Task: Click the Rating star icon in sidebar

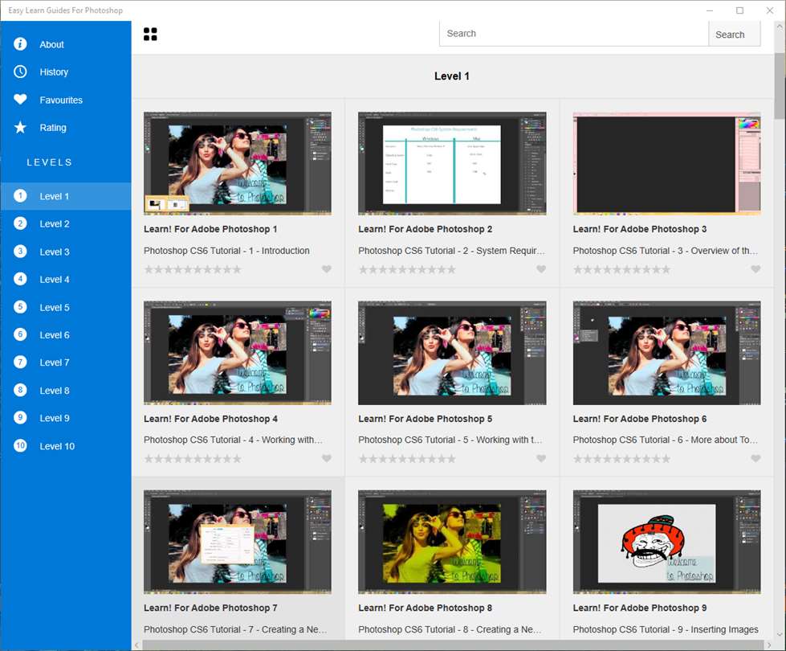Action: tap(20, 127)
